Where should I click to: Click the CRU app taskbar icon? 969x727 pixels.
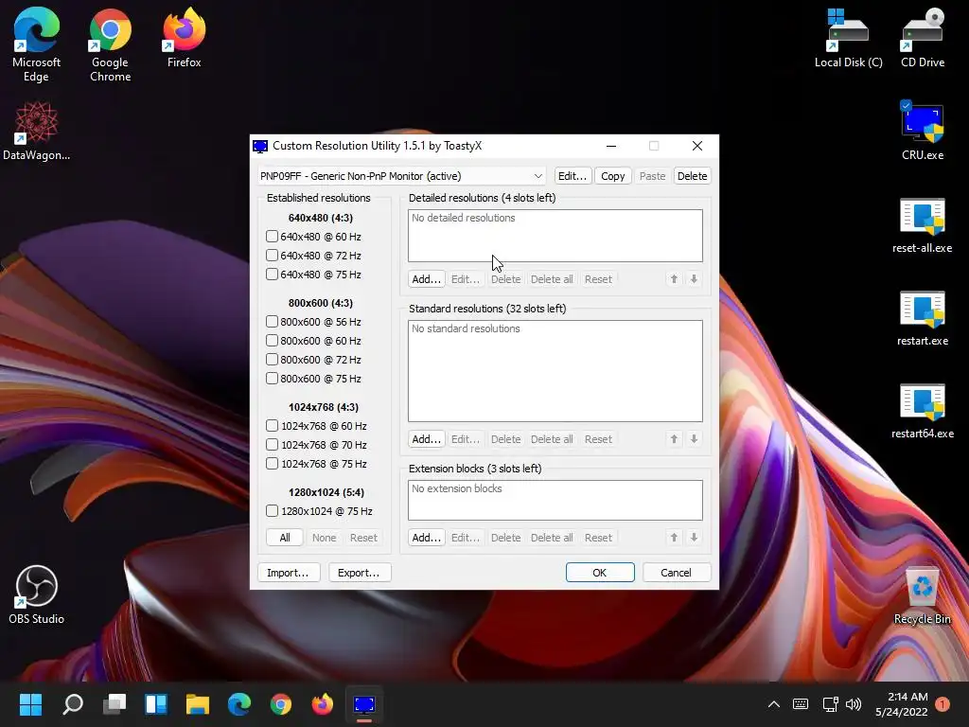(x=364, y=704)
